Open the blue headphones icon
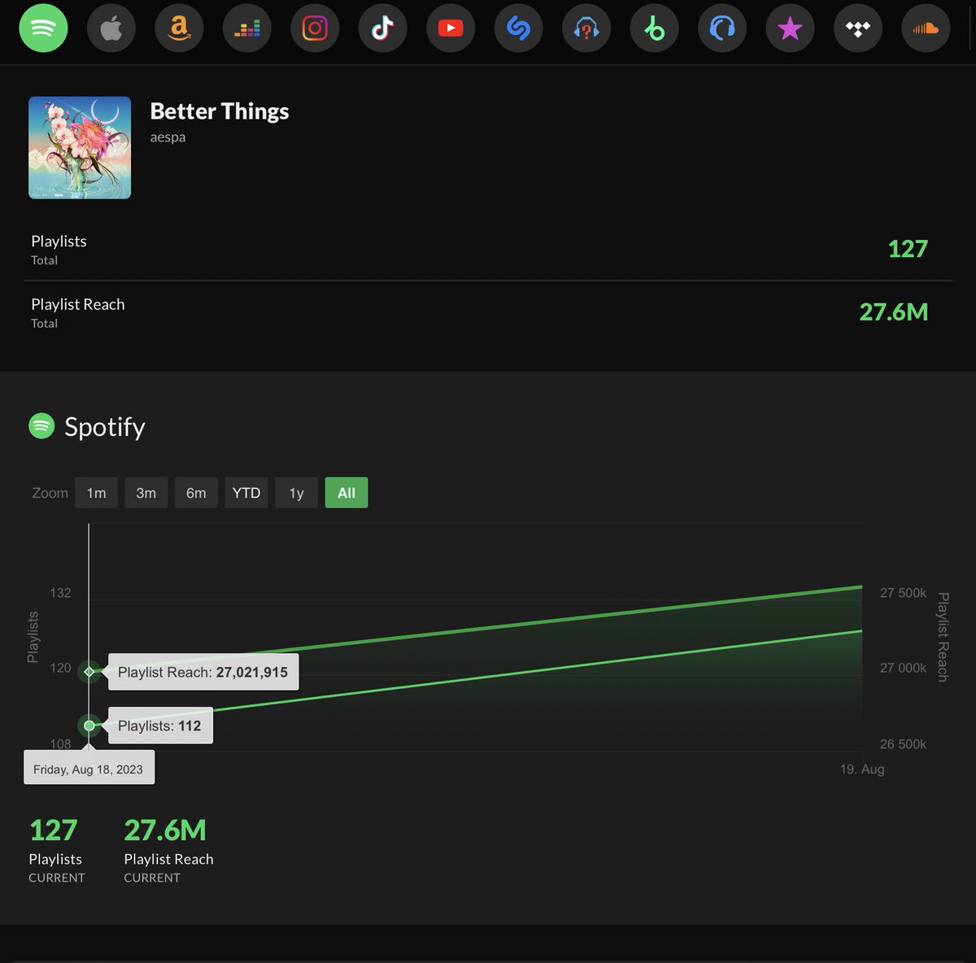This screenshot has width=976, height=963. (722, 28)
